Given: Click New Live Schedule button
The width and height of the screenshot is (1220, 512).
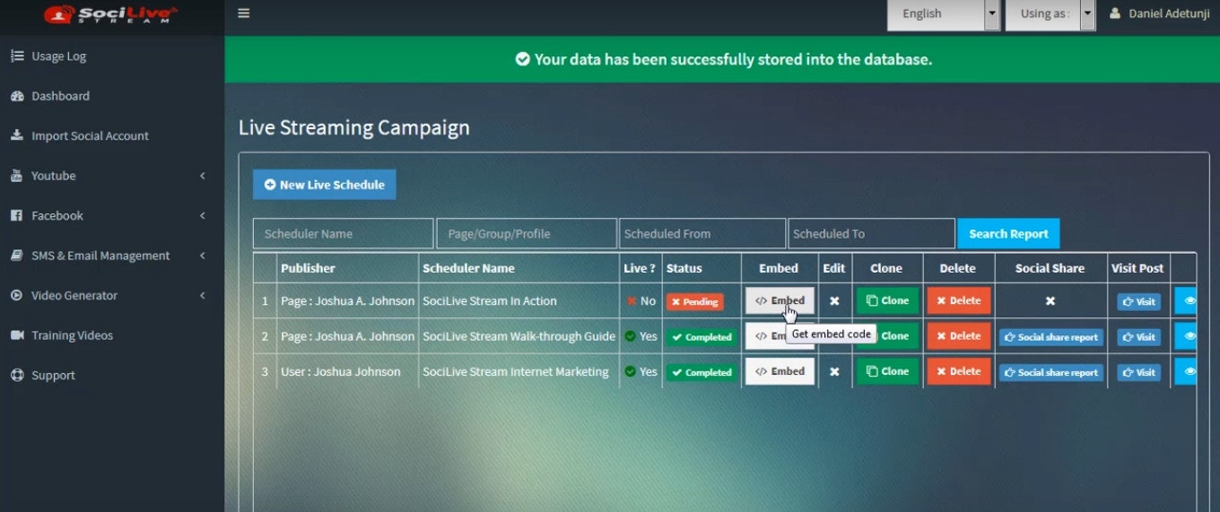Looking at the screenshot, I should (x=324, y=185).
